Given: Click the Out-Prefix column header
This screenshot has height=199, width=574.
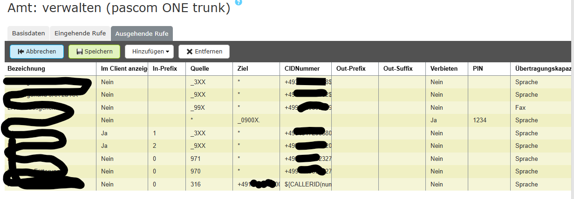Looking at the screenshot, I should 351,69.
